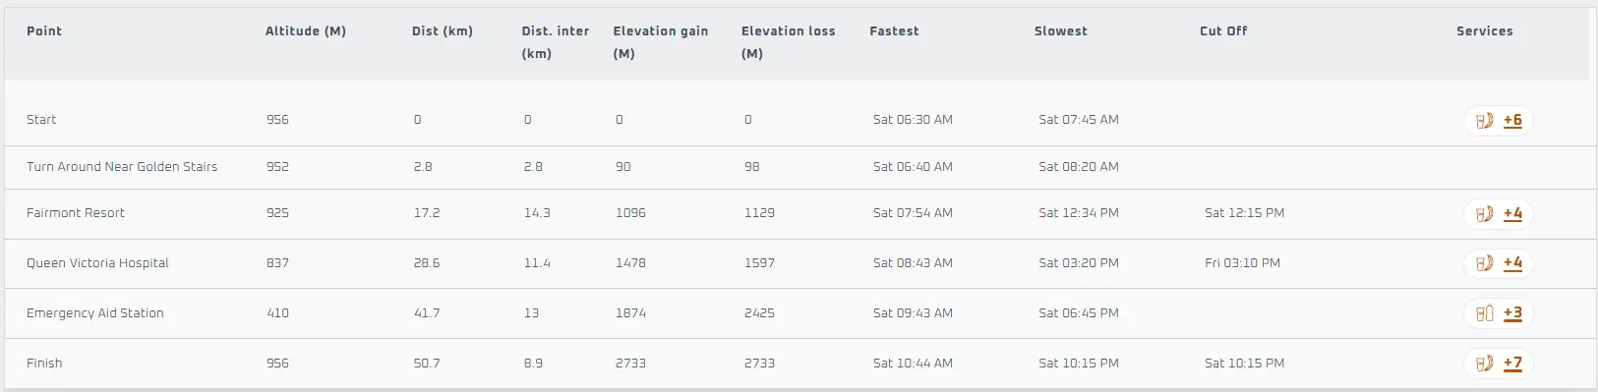Open the +6 services link for Start

[x=1512, y=120]
